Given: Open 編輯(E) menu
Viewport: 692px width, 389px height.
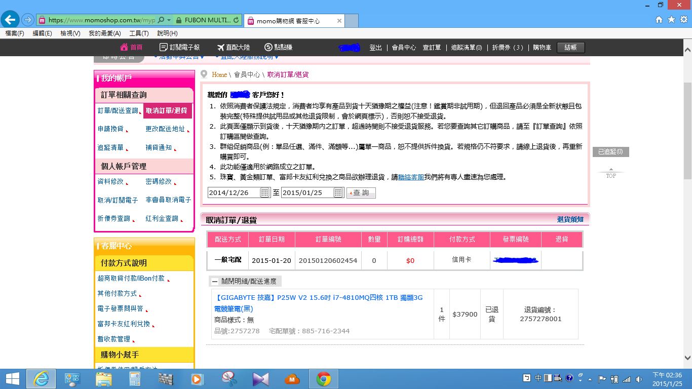Looking at the screenshot, I should [x=42, y=33].
